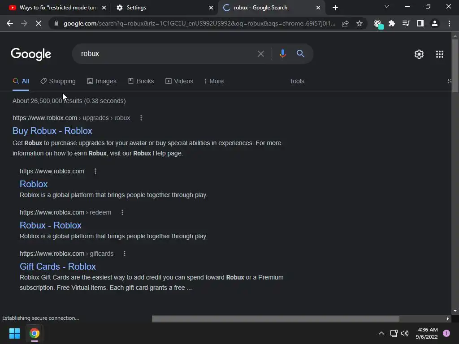Open the extension with green badge
Screen dimensions: 459x344
point(378,24)
